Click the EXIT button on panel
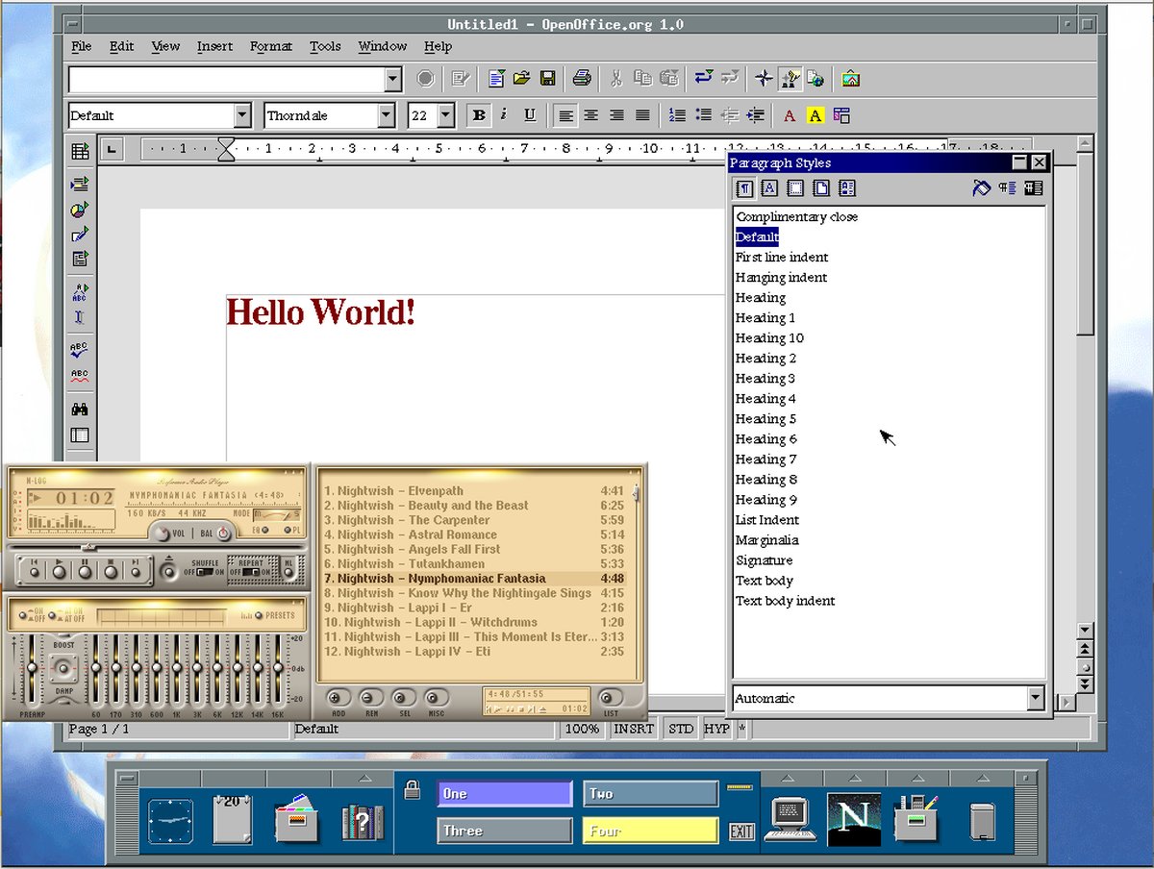1154x869 pixels. click(x=740, y=832)
